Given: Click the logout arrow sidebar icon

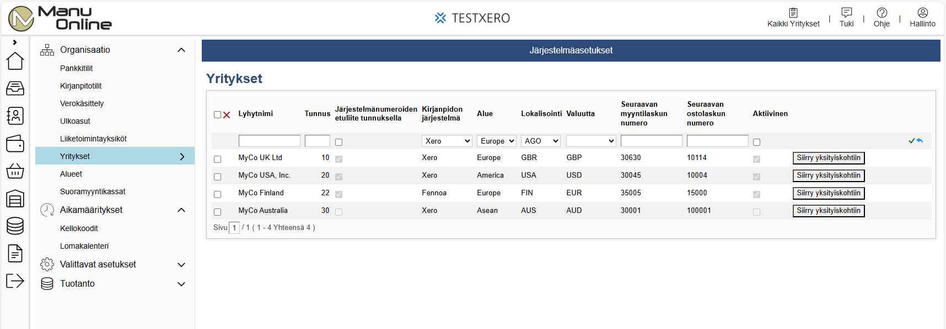Looking at the screenshot, I should [x=15, y=281].
